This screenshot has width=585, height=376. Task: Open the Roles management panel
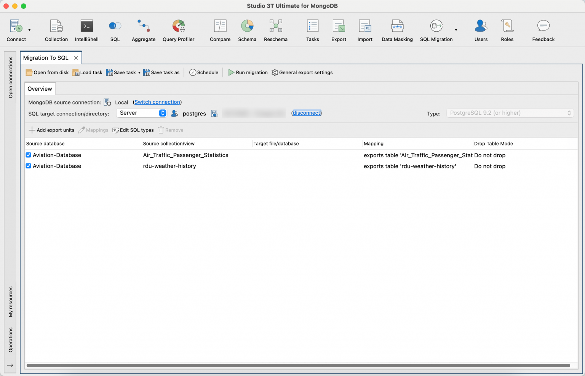[x=507, y=30]
